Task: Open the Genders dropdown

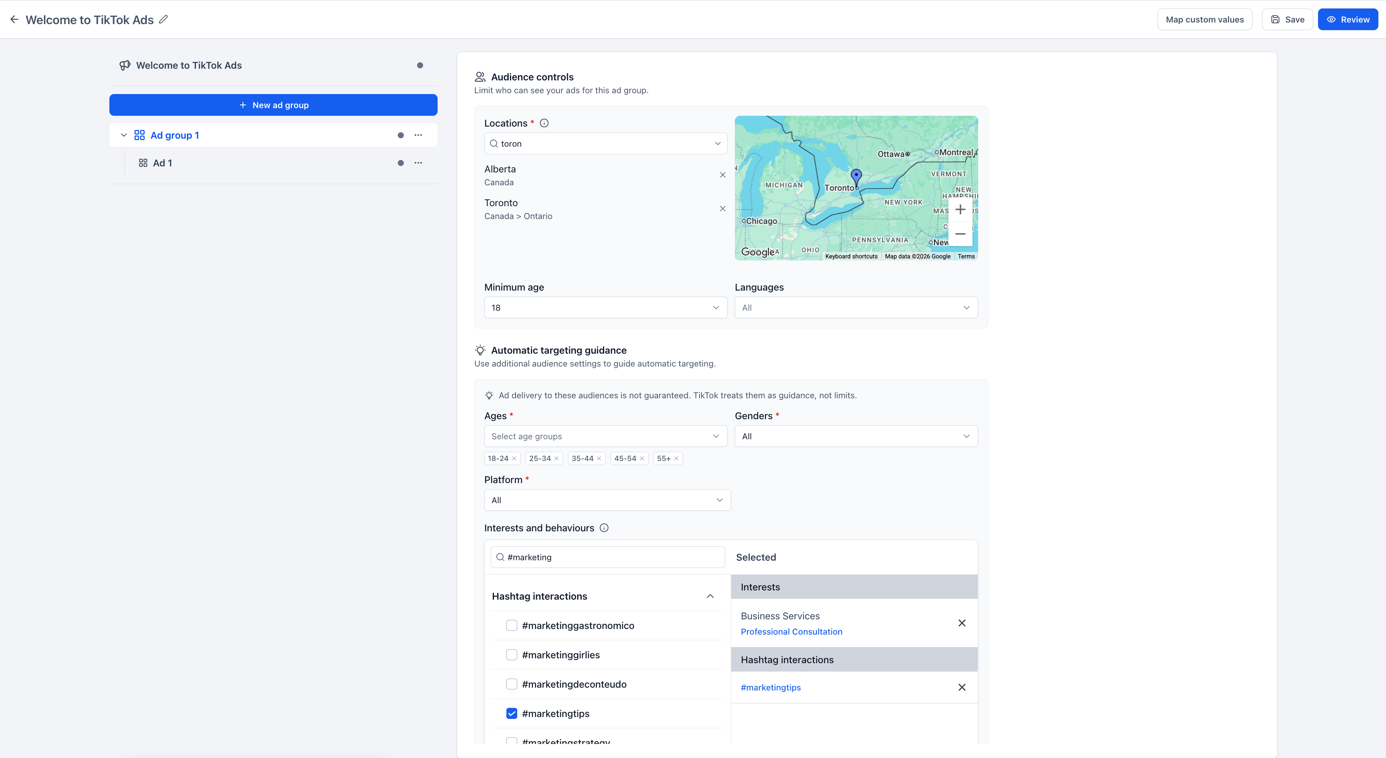Action: click(856, 436)
